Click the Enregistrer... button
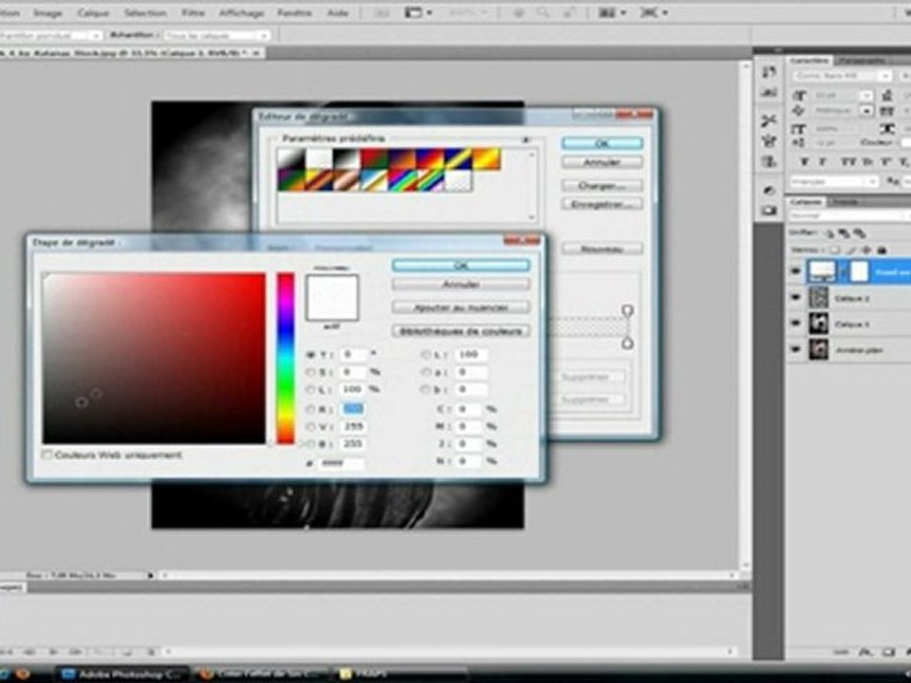 point(602,204)
